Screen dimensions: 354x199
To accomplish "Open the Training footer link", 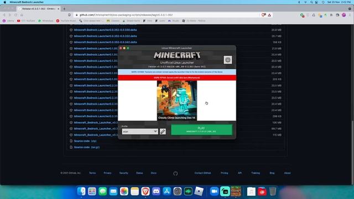I will (x=256, y=173).
